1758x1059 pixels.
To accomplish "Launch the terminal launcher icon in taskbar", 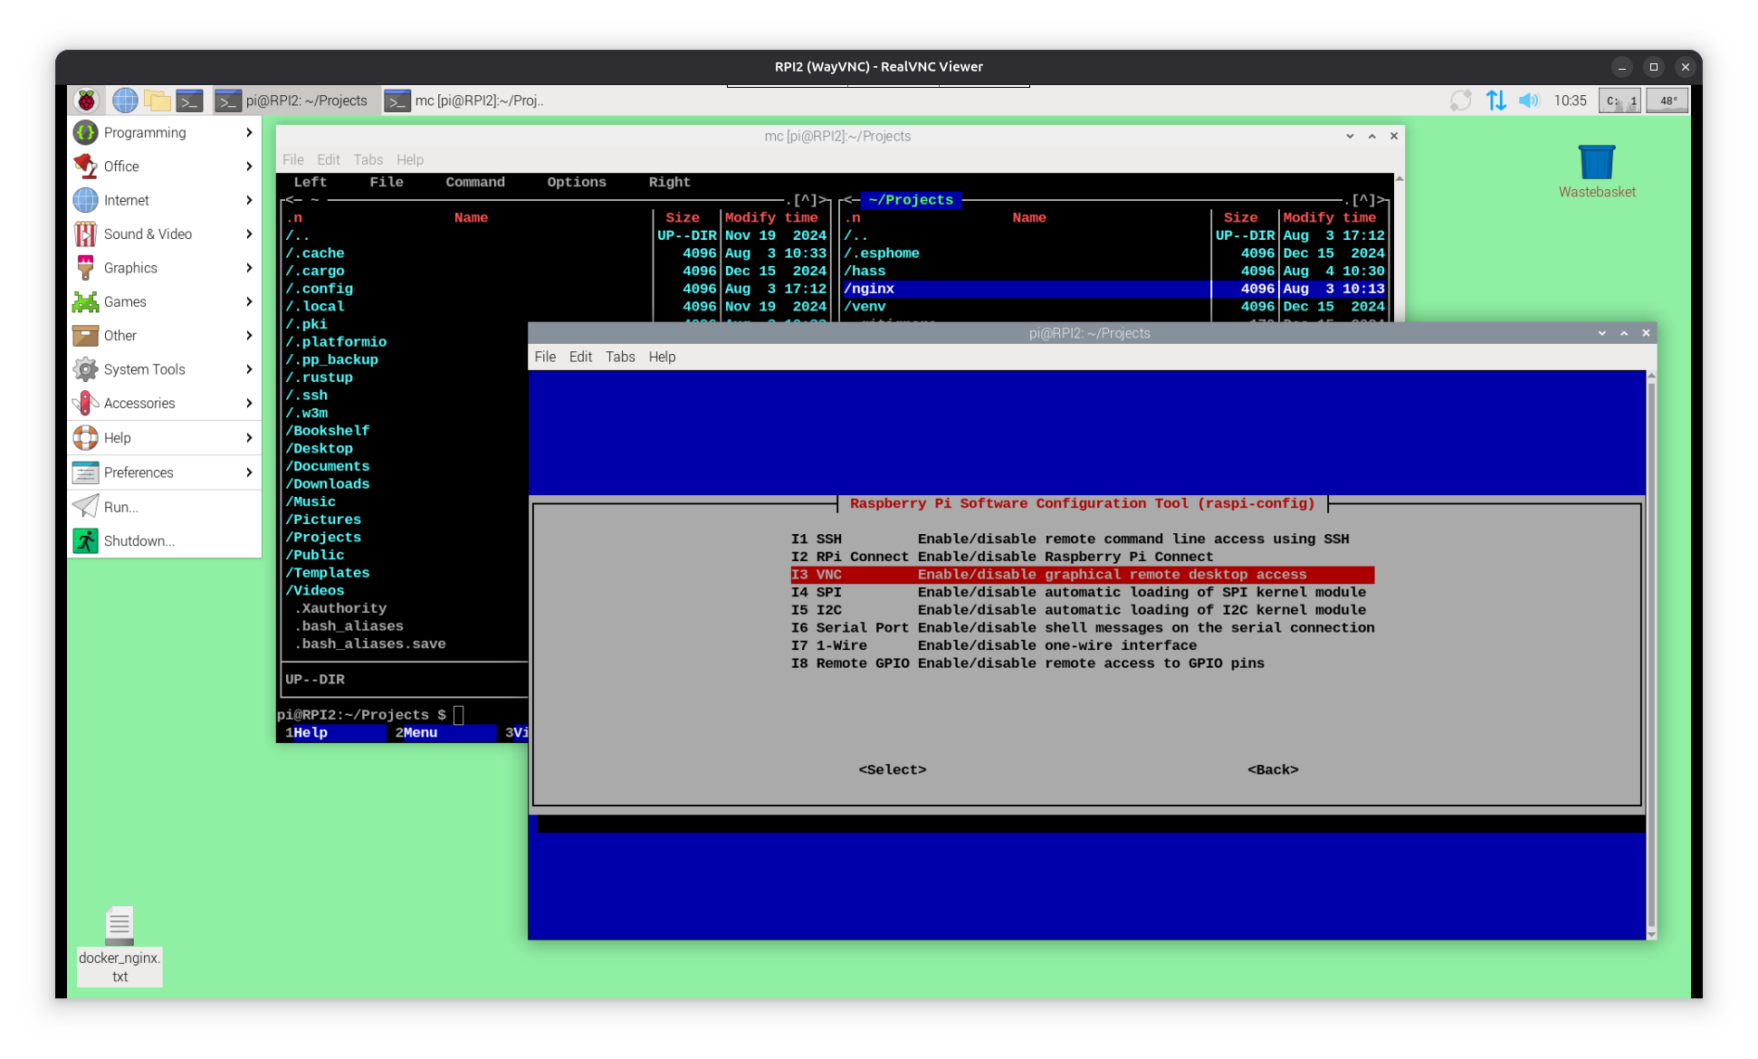I will pos(189,100).
